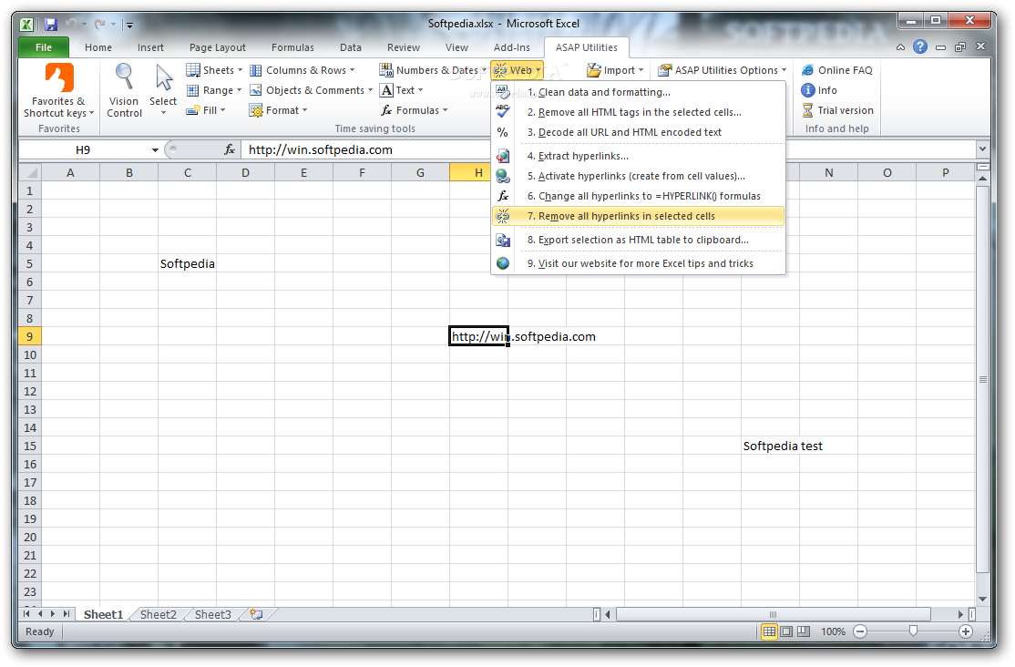
Task: Select the column H header
Action: coord(478,173)
